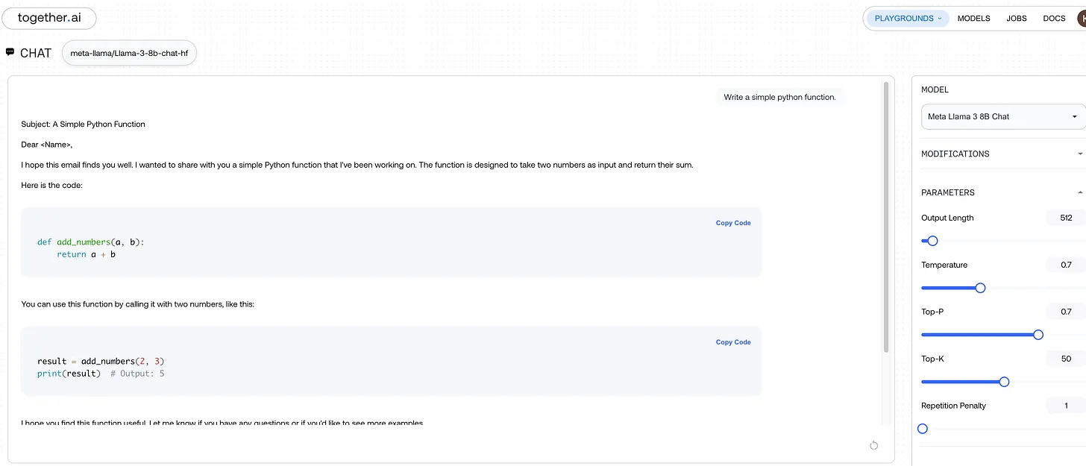Click the Output Length value field showing 512
Viewport: 1086px width, 466px height.
pyautogui.click(x=1065, y=218)
